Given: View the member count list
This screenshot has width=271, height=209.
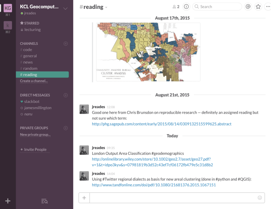Looking at the screenshot, I should pos(176,7).
